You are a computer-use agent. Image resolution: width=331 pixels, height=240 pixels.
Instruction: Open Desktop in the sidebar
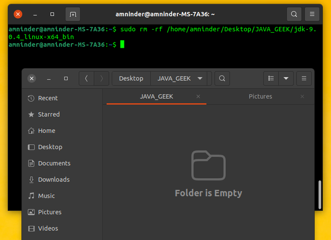(62, 147)
